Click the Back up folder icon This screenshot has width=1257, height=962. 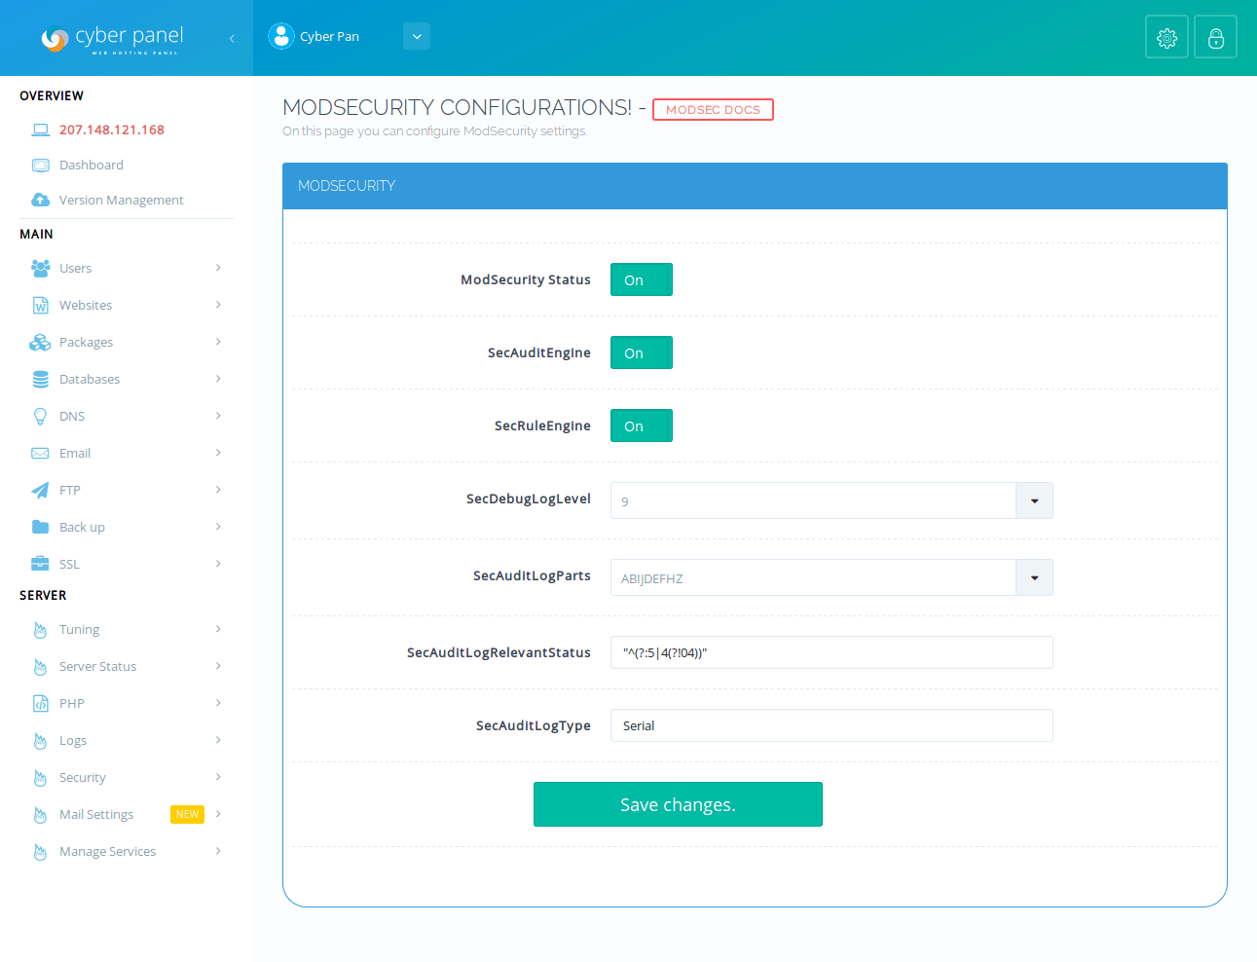[x=40, y=527]
